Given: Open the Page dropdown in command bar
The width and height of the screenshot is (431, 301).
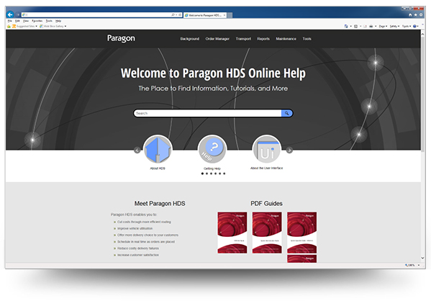Looking at the screenshot, I should click(383, 26).
